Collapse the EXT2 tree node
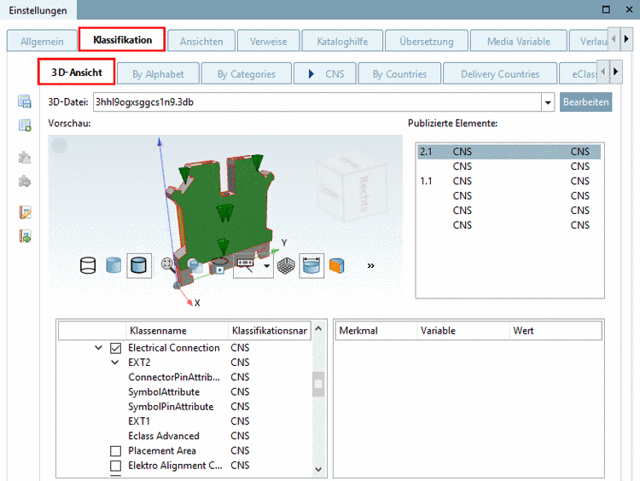This screenshot has width=640, height=481. pyautogui.click(x=115, y=362)
